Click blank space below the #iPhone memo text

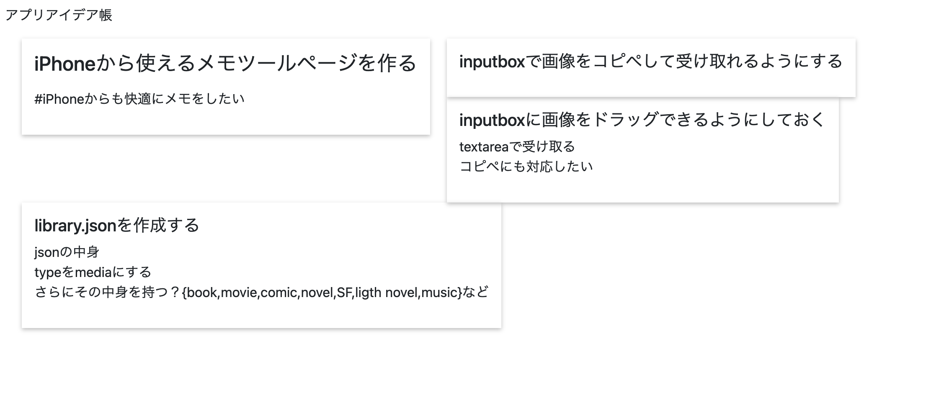(x=225, y=121)
